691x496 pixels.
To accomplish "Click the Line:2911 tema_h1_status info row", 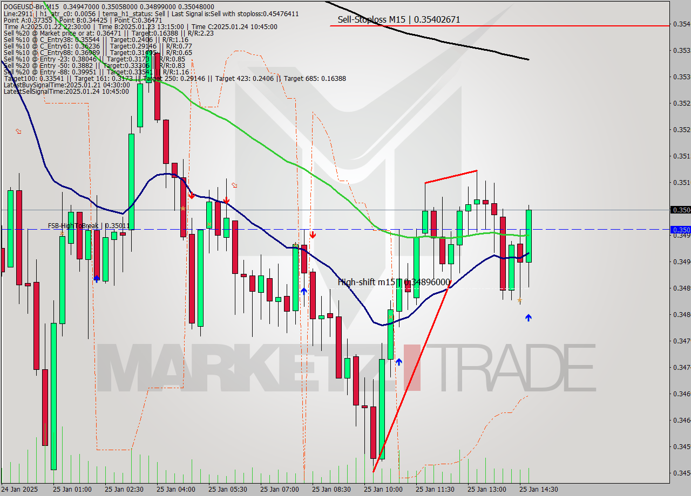I will tap(151, 13).
